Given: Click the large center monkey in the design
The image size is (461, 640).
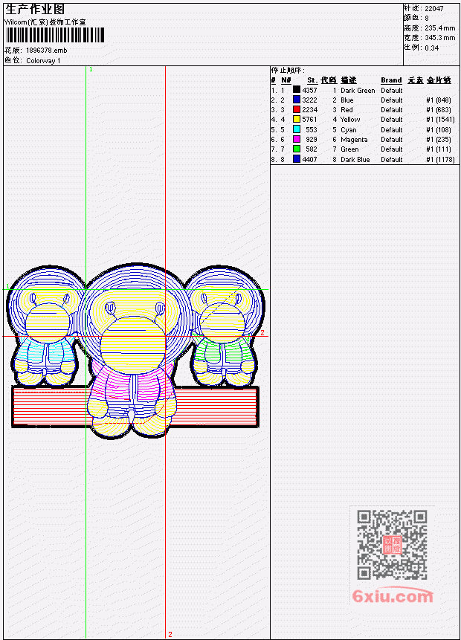Looking at the screenshot, I should (135, 351).
